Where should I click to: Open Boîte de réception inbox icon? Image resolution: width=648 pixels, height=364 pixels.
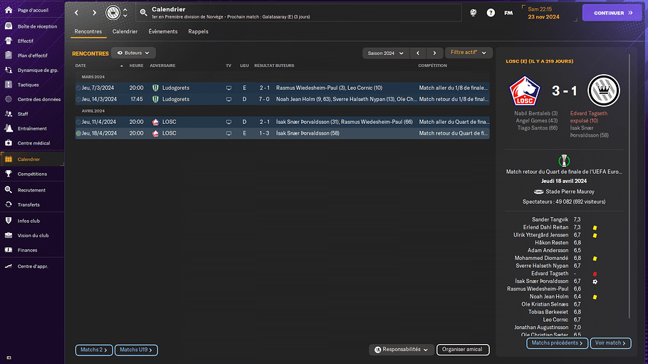click(x=9, y=26)
